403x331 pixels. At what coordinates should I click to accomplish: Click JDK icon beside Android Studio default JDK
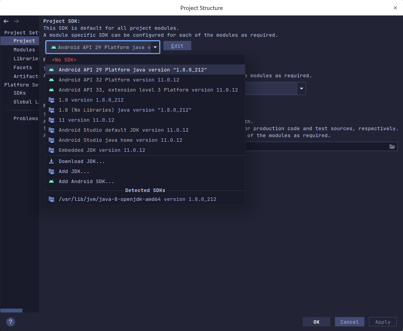pyautogui.click(x=51, y=130)
